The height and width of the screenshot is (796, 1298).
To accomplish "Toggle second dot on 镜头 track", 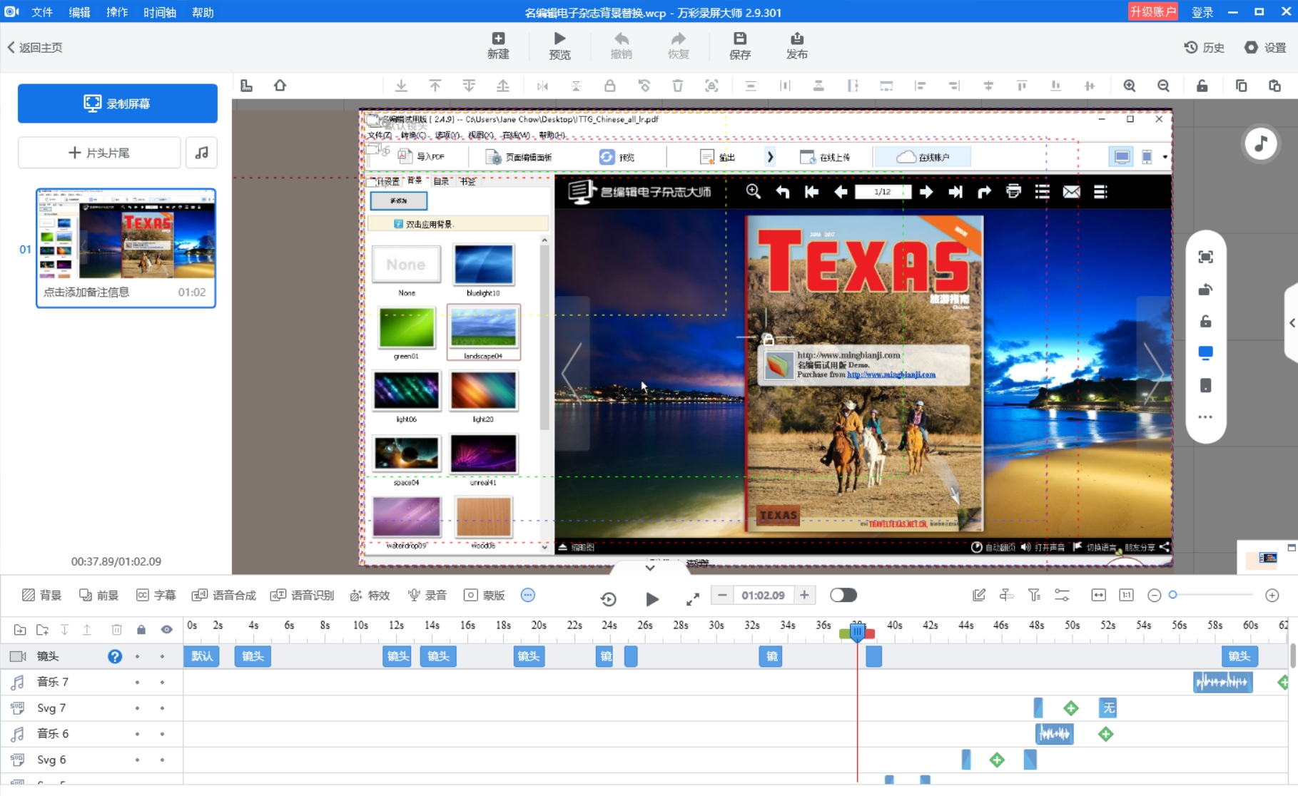I will tap(162, 656).
